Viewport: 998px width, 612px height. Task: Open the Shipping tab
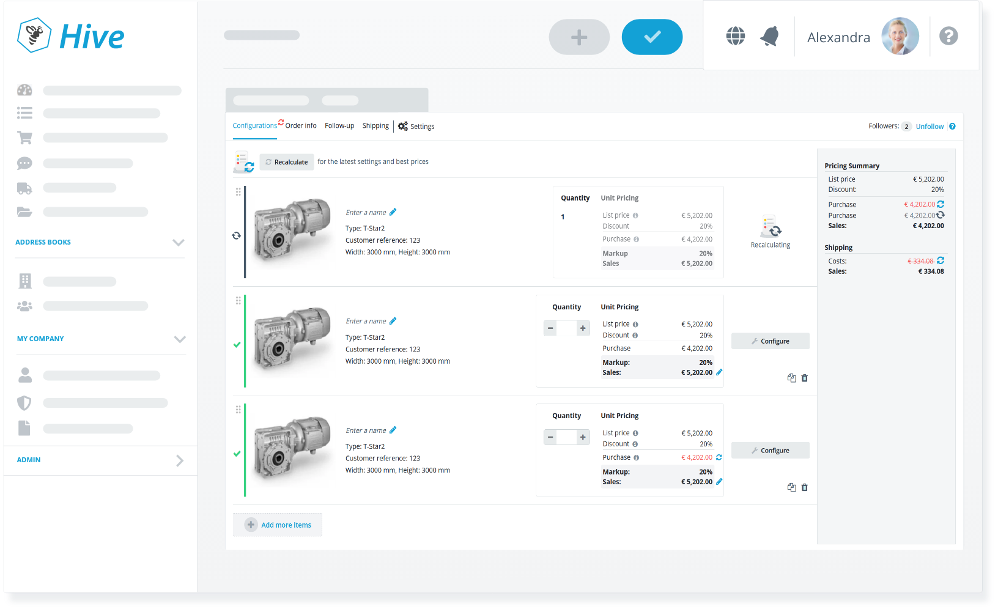point(375,126)
